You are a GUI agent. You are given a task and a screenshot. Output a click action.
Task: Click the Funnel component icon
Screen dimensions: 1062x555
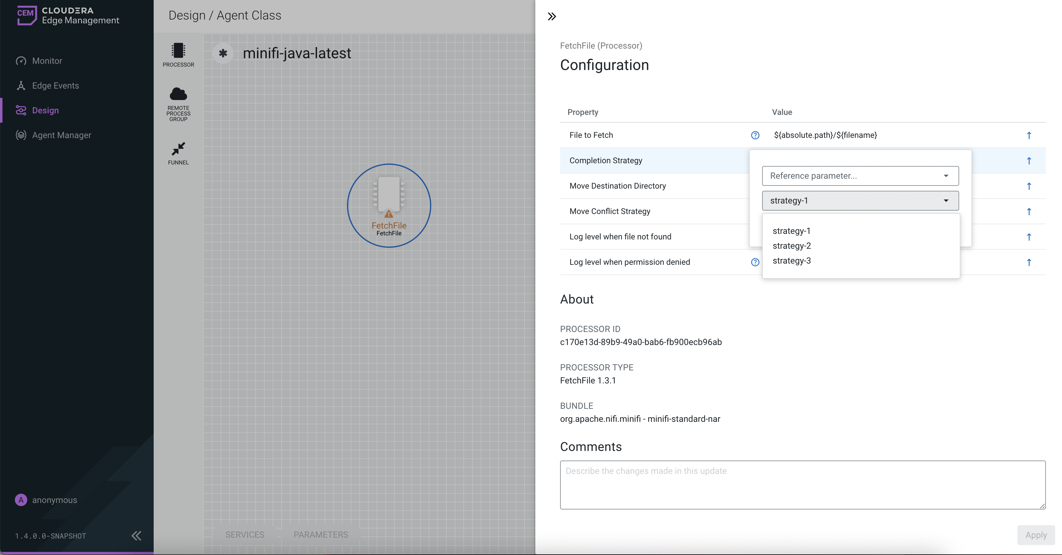178,149
